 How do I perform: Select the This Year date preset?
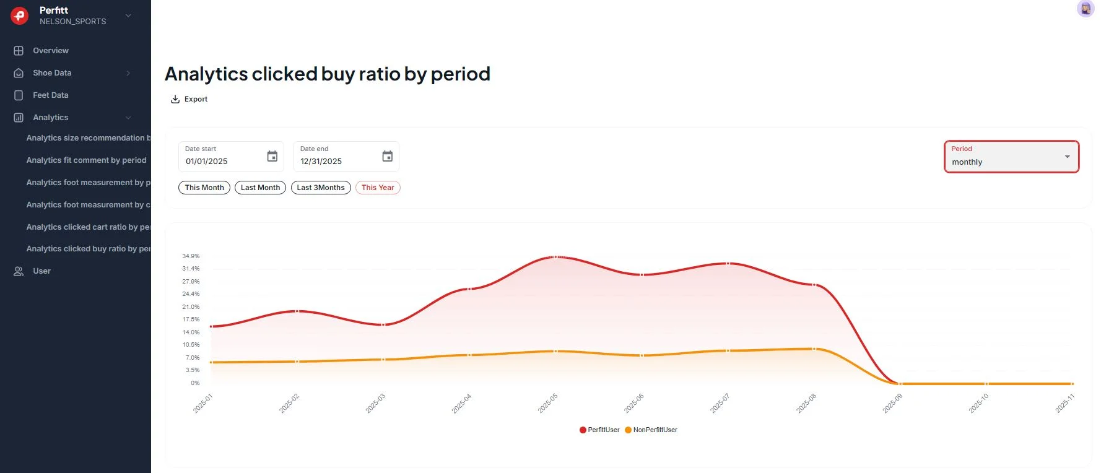[x=378, y=188]
